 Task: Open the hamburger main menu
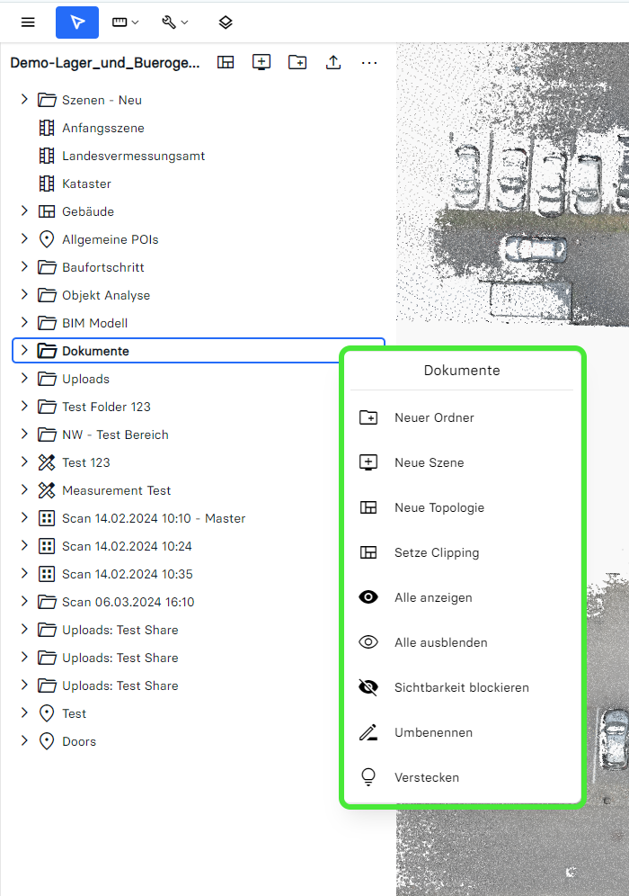[28, 22]
